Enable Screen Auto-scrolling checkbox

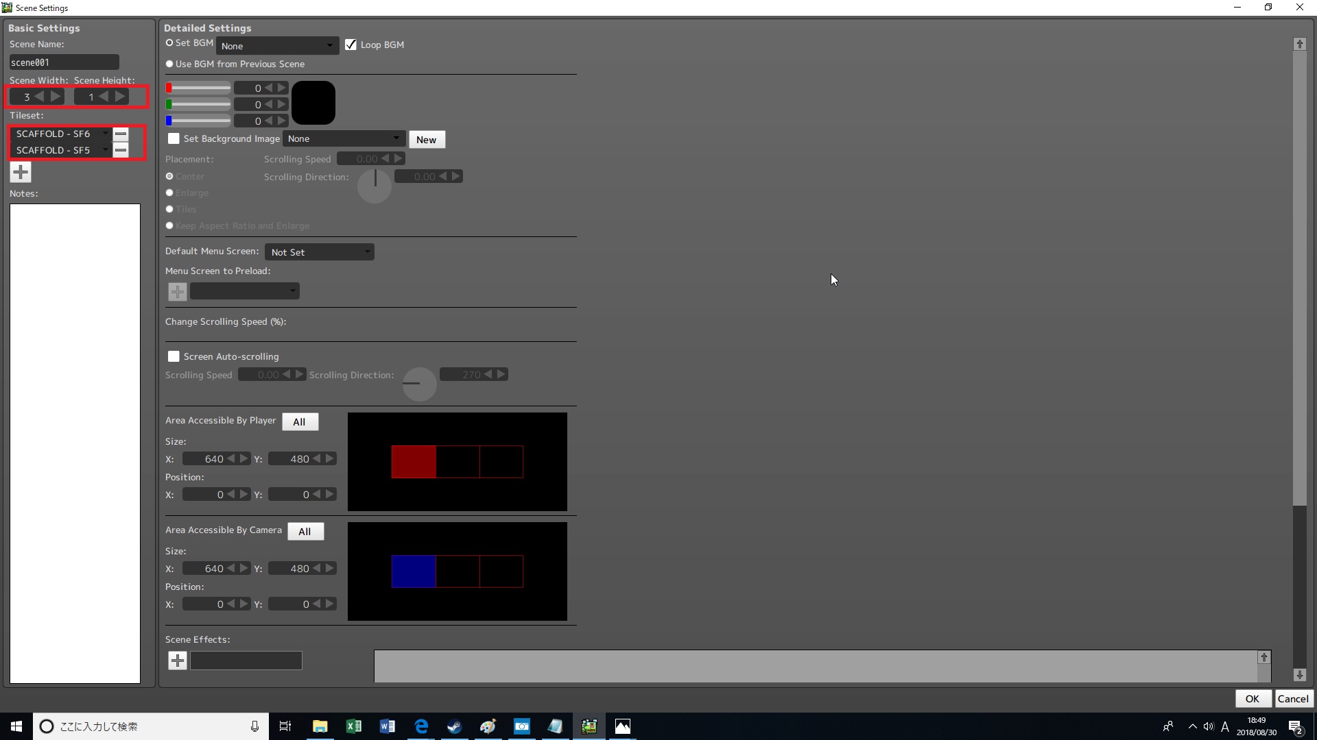pyautogui.click(x=174, y=356)
